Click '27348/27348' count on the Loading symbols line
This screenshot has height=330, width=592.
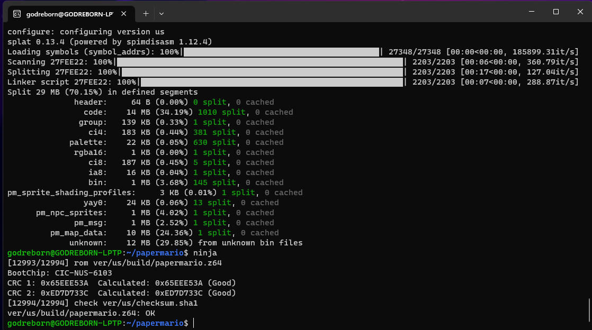(x=415, y=52)
